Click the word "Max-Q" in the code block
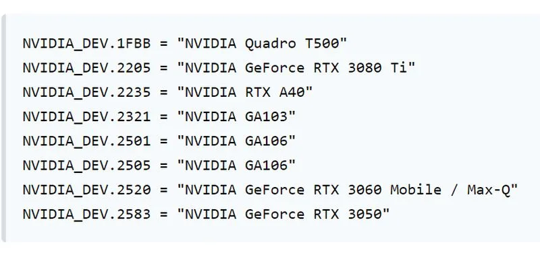540x255 pixels. [x=488, y=190]
